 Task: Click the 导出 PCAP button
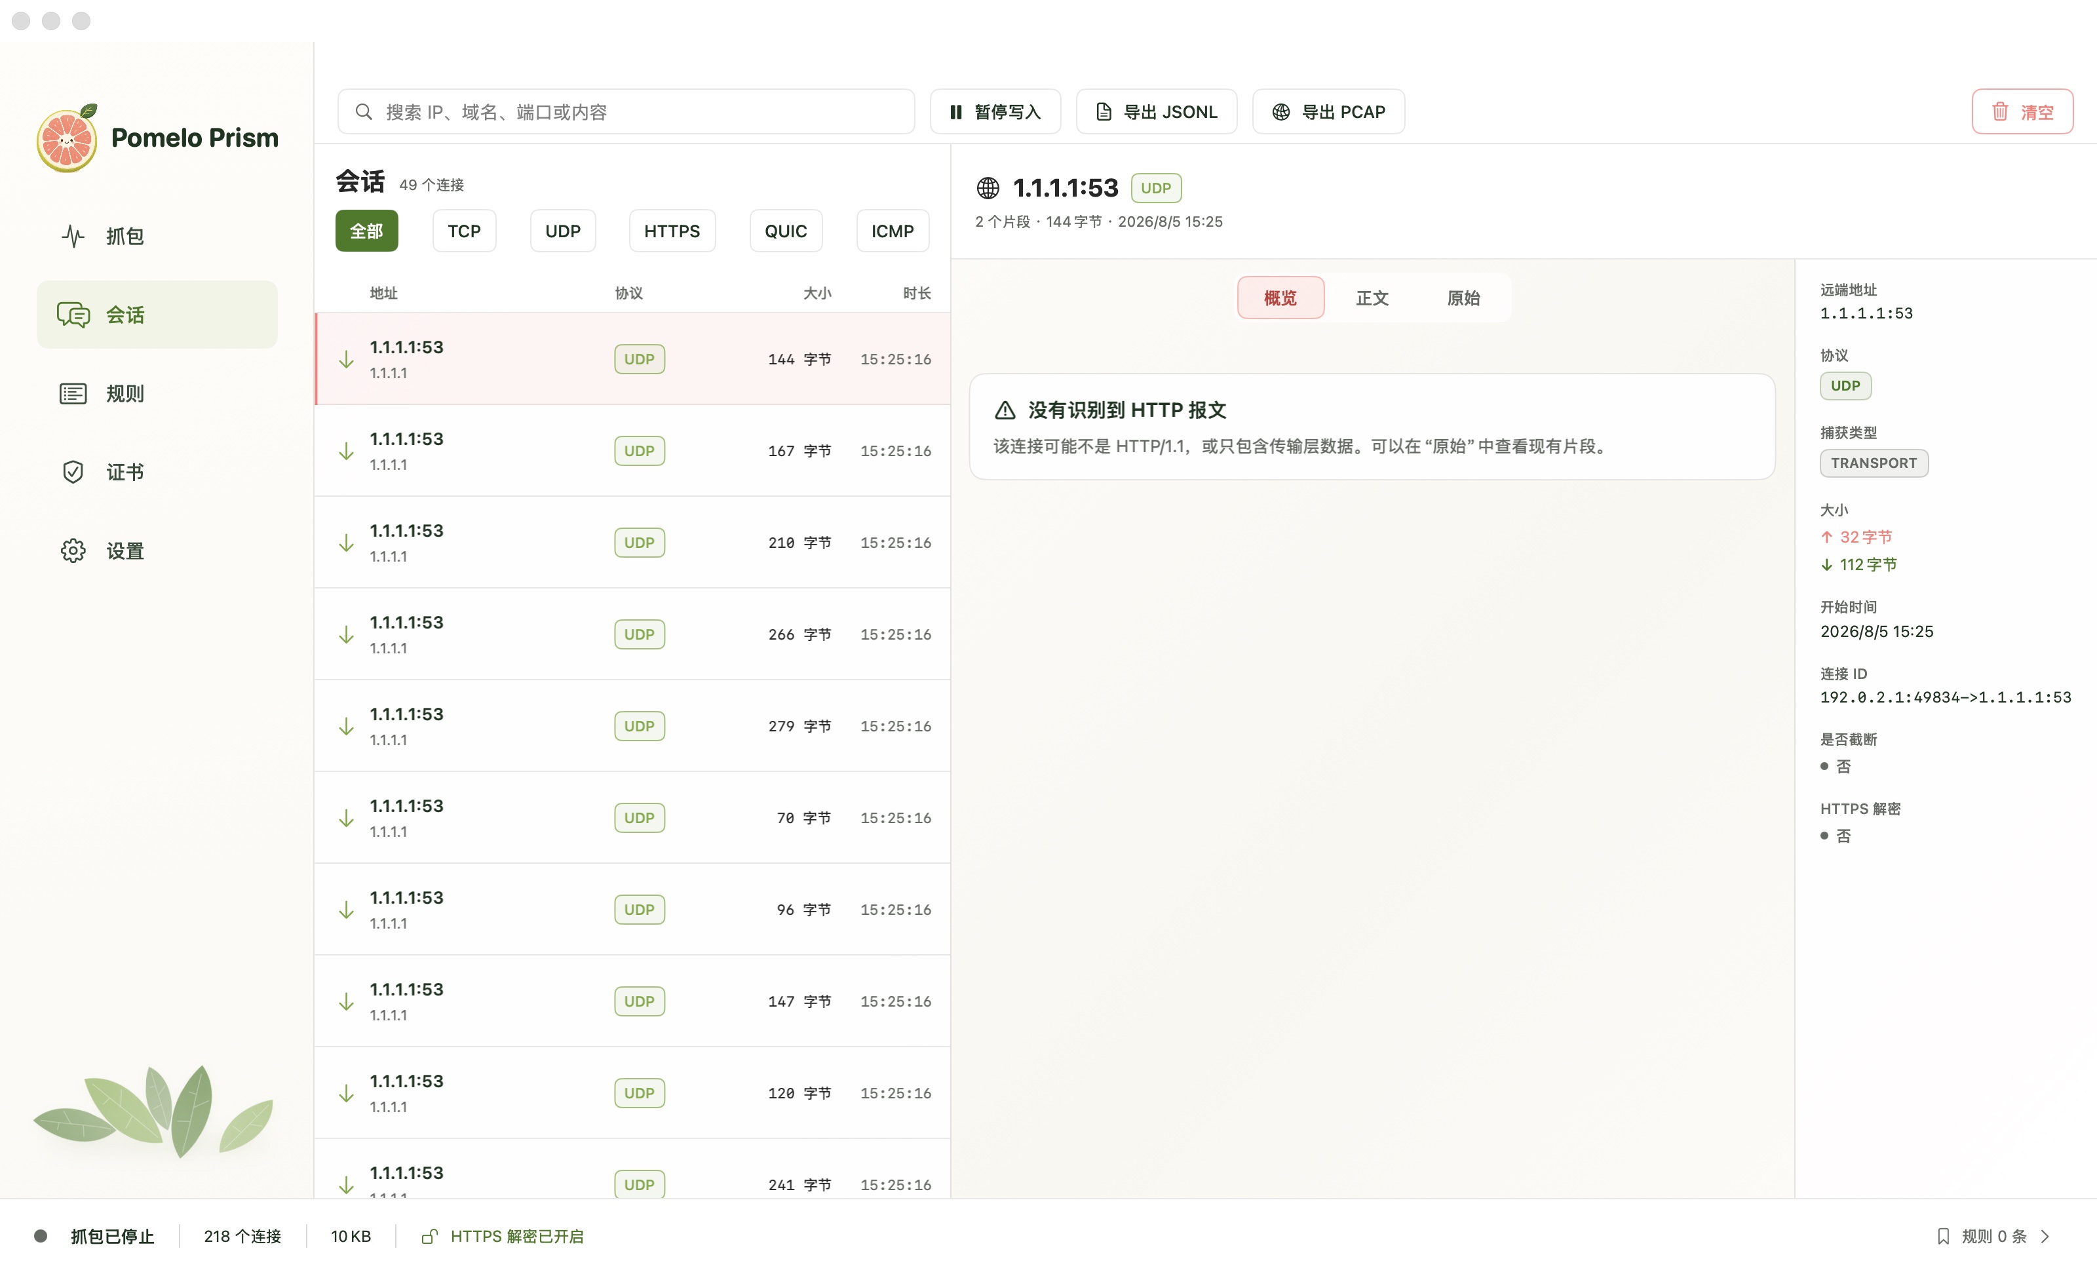(1328, 111)
